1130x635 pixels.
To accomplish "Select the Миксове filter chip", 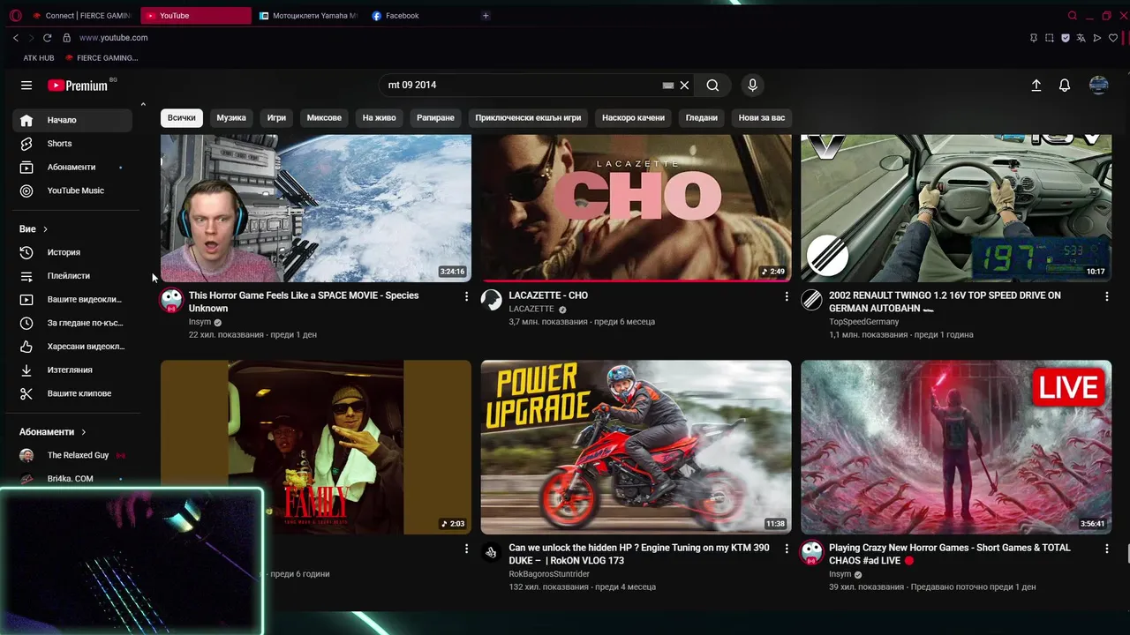I will [324, 117].
